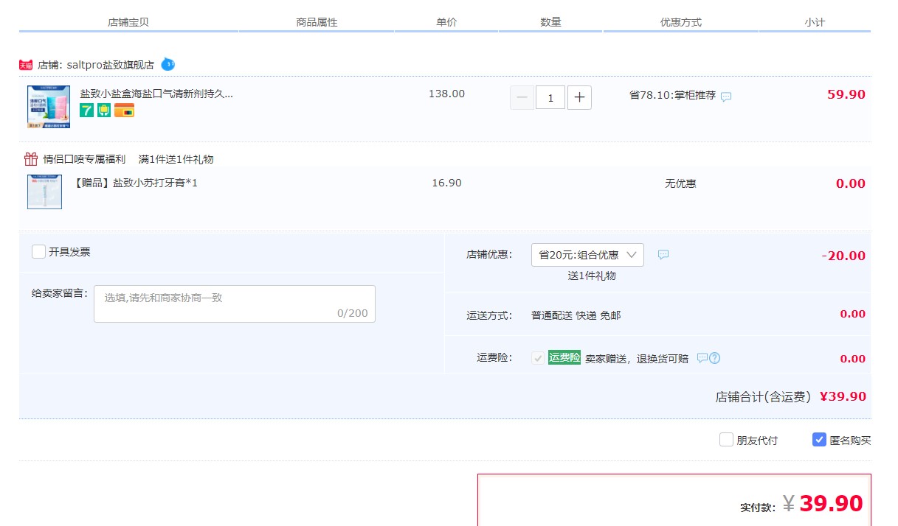This screenshot has height=526, width=898.
Task: Click the 138.00 unit price
Action: click(x=446, y=94)
